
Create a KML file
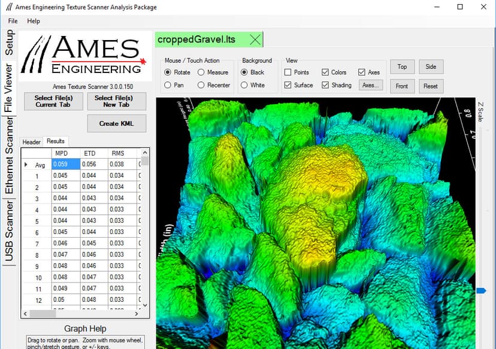tap(116, 123)
